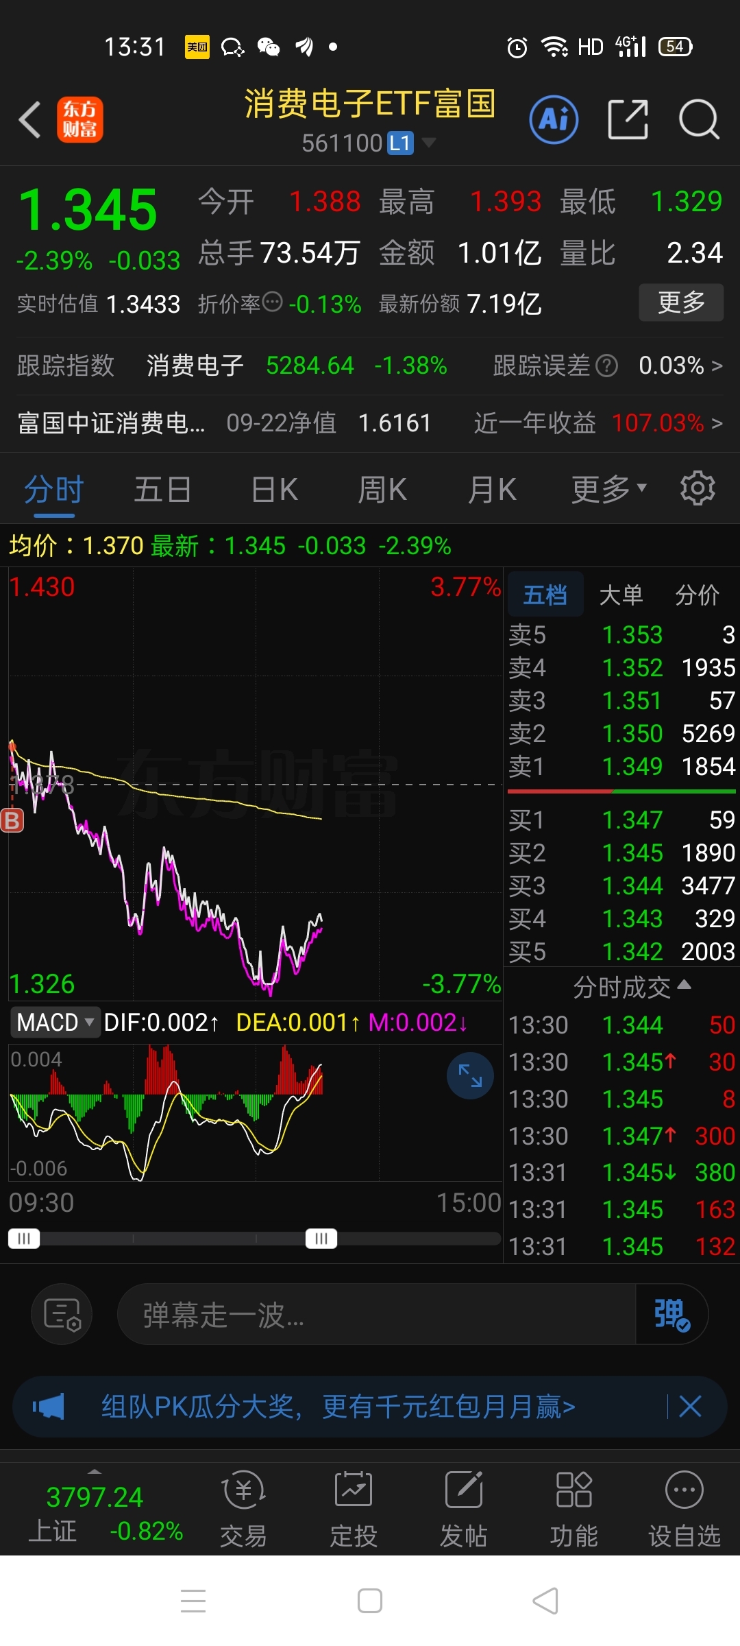Open 发帖 post icon
This screenshot has width=740, height=1646.
click(464, 1510)
